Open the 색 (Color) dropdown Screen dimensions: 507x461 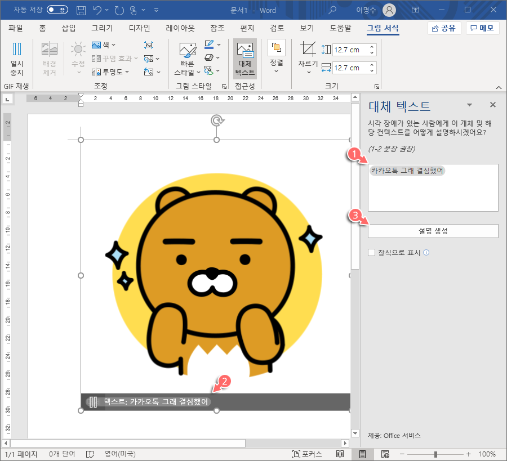pyautogui.click(x=106, y=45)
